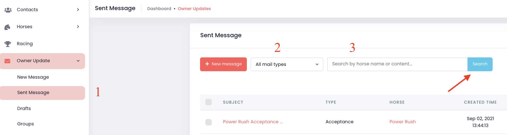Collapse the Owner Update menu chevron

[78, 61]
